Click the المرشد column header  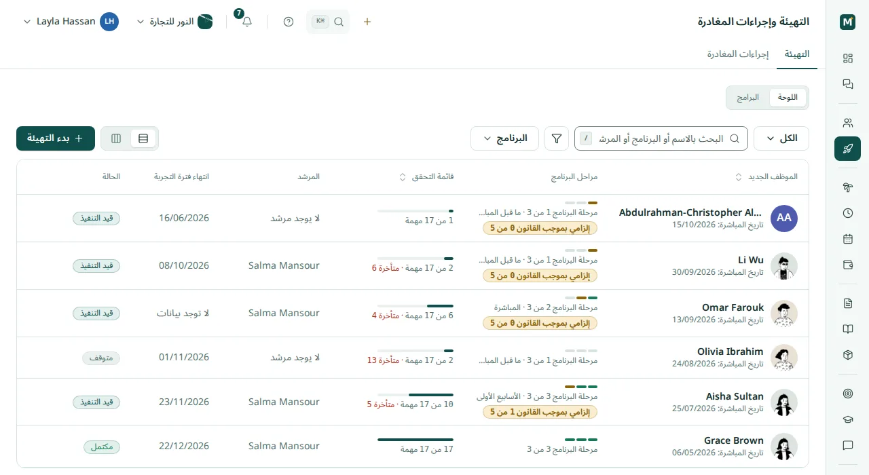click(x=309, y=177)
